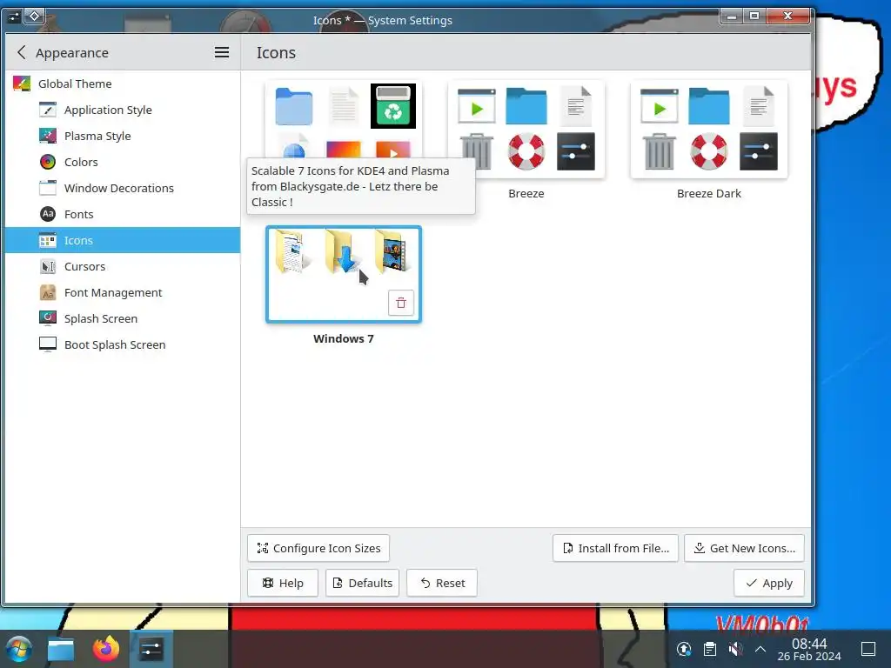Screen dimensions: 891x668
Task: Toggle keep-on-all-desktops pin in title bar
Action: point(35,17)
